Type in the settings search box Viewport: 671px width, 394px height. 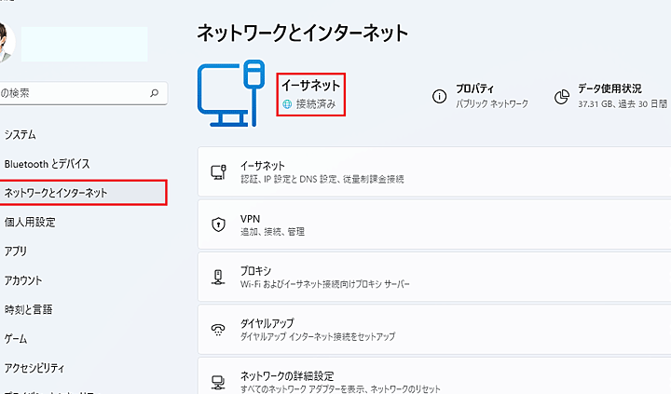pyautogui.click(x=75, y=93)
